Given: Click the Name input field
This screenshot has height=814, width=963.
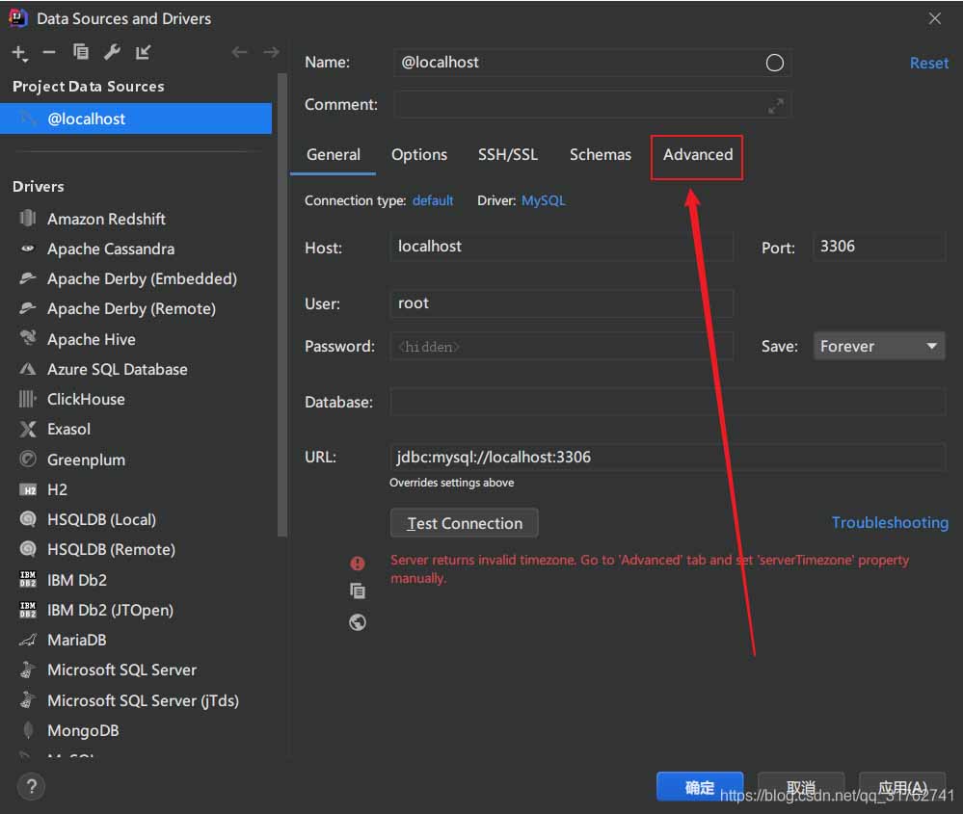Looking at the screenshot, I should pos(592,63).
